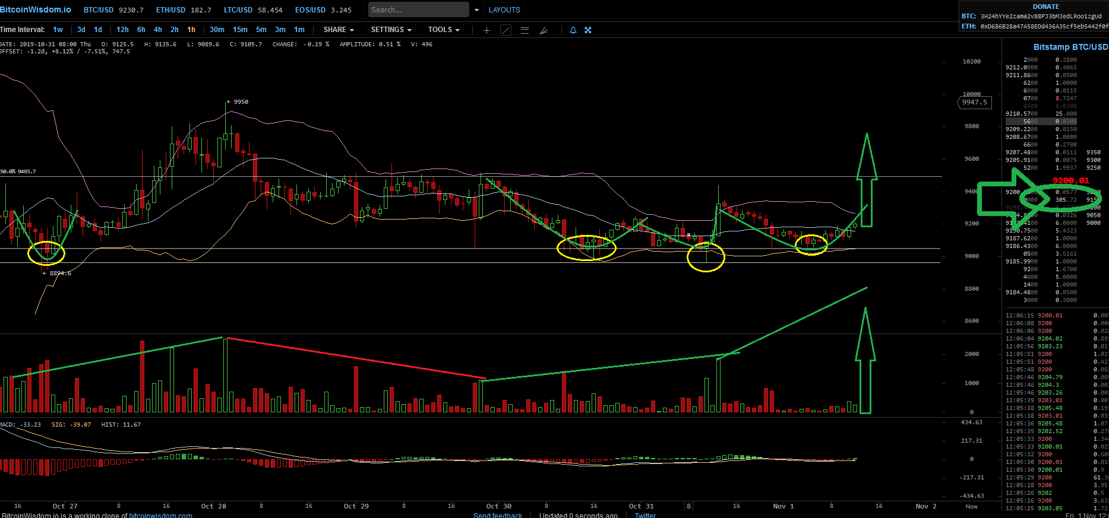Open the Twitter link in footer
The height and width of the screenshot is (518, 1109).
645,514
